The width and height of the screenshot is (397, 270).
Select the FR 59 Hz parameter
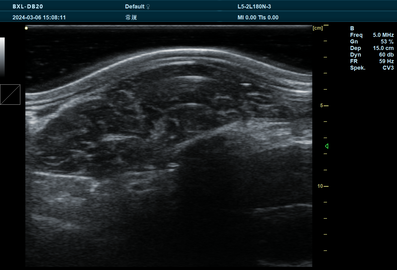[x=372, y=61]
